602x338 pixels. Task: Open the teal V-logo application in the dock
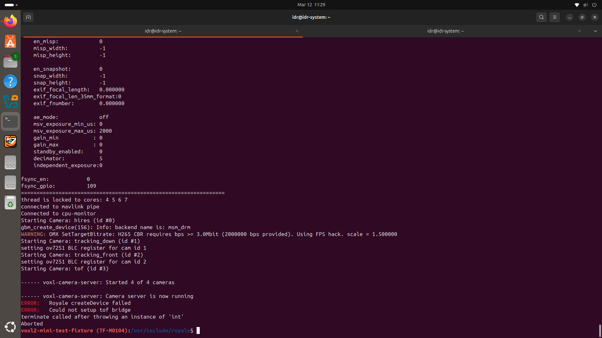pos(10,101)
